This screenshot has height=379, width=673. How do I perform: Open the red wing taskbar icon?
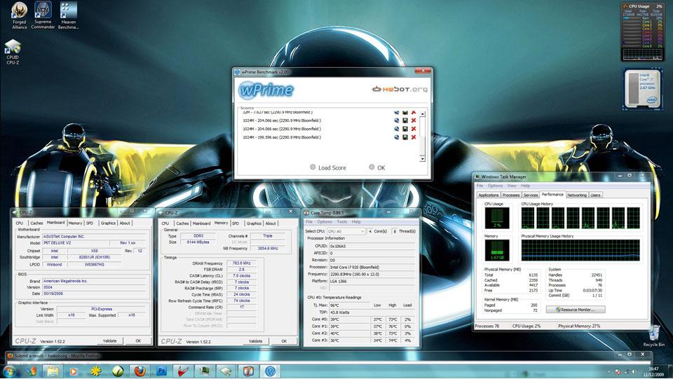[x=183, y=371]
